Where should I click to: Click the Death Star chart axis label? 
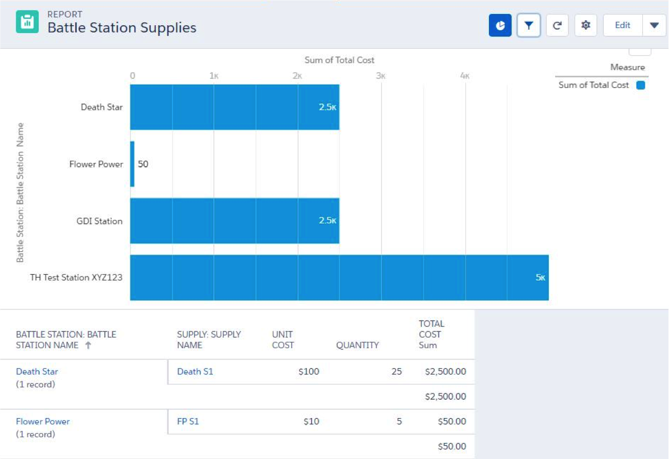click(x=101, y=107)
